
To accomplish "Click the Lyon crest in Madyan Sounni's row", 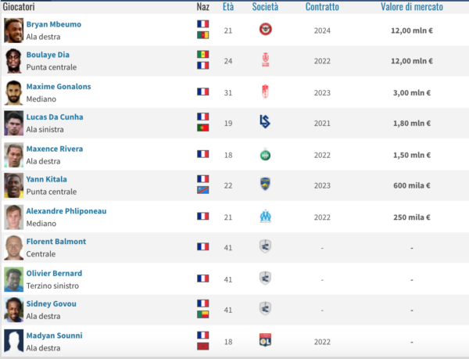I will pyautogui.click(x=265, y=340).
